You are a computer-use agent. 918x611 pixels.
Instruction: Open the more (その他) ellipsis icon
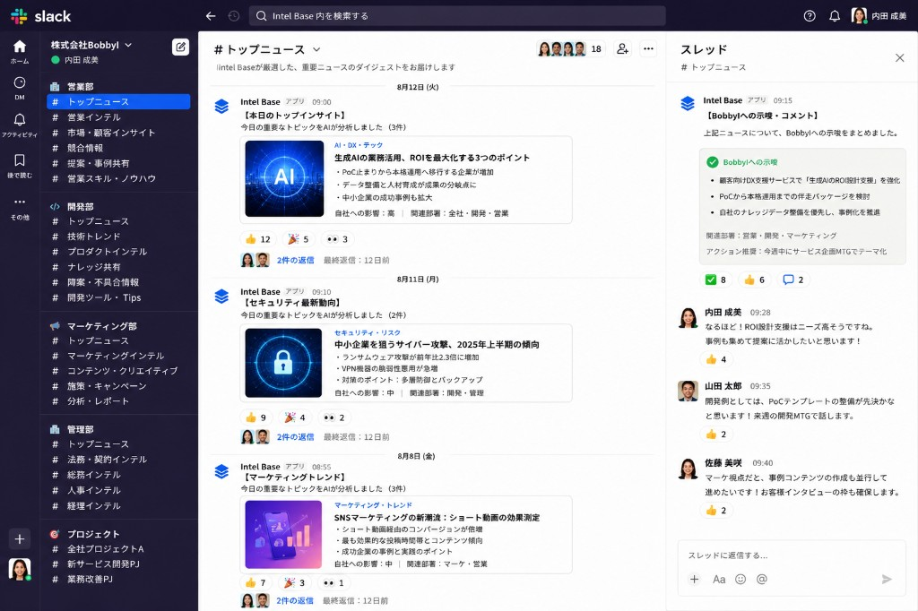coord(20,207)
